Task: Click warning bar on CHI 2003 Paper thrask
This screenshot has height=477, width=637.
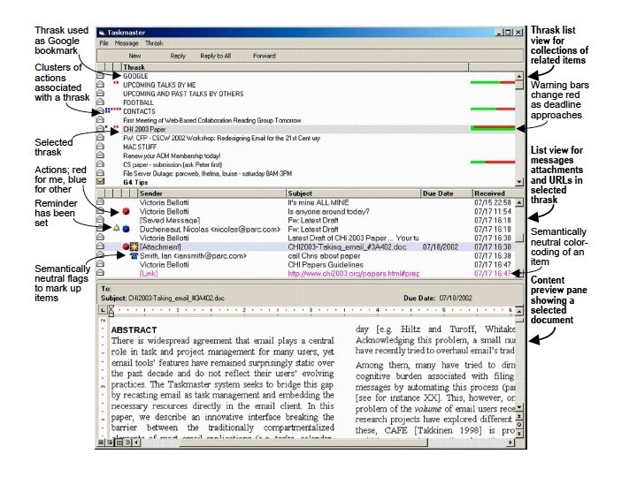Action: click(493, 128)
